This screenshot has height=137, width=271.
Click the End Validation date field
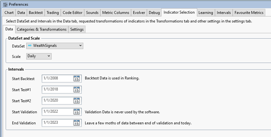(x=57, y=123)
